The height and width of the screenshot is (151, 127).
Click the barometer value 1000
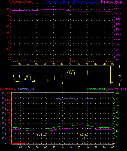[x=118, y=34]
